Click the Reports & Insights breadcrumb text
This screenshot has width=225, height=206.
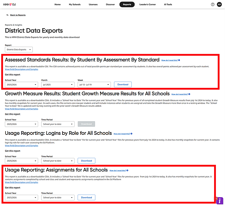point(13,25)
